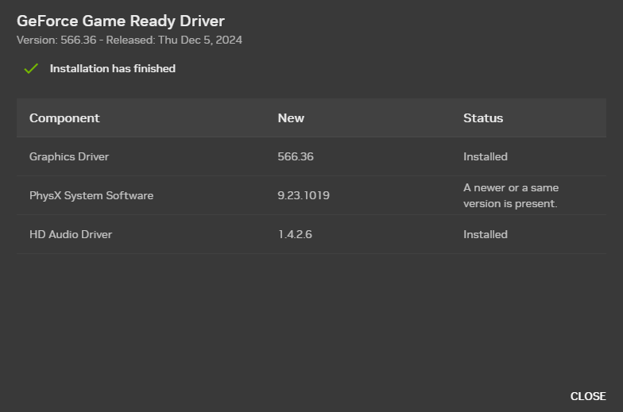This screenshot has width=623, height=412.
Task: Click the 566.36 version table cell
Action: pos(296,156)
